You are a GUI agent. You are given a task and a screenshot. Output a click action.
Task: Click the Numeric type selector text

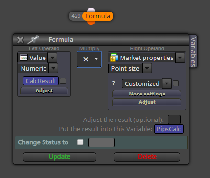(33, 69)
